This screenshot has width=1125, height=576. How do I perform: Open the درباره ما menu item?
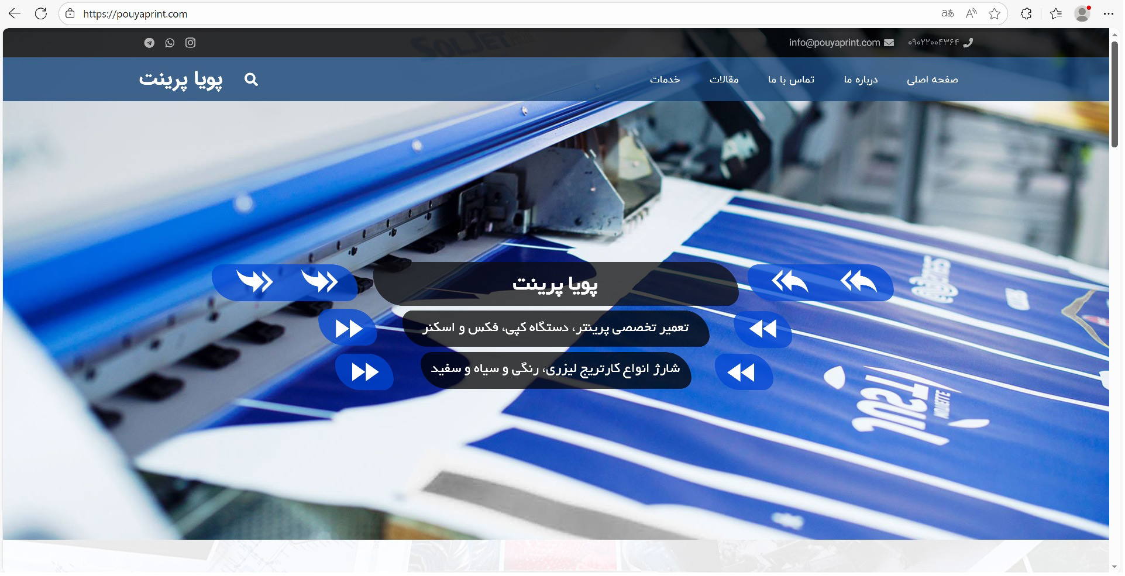(x=861, y=80)
